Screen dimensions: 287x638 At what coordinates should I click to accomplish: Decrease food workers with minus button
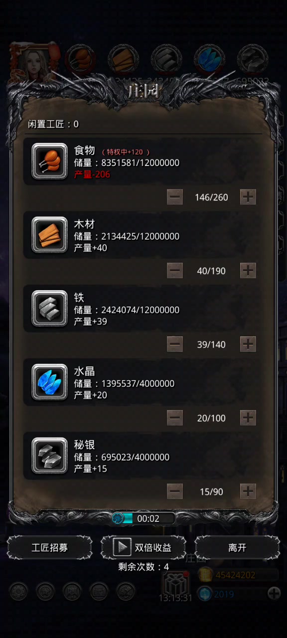pos(175,197)
